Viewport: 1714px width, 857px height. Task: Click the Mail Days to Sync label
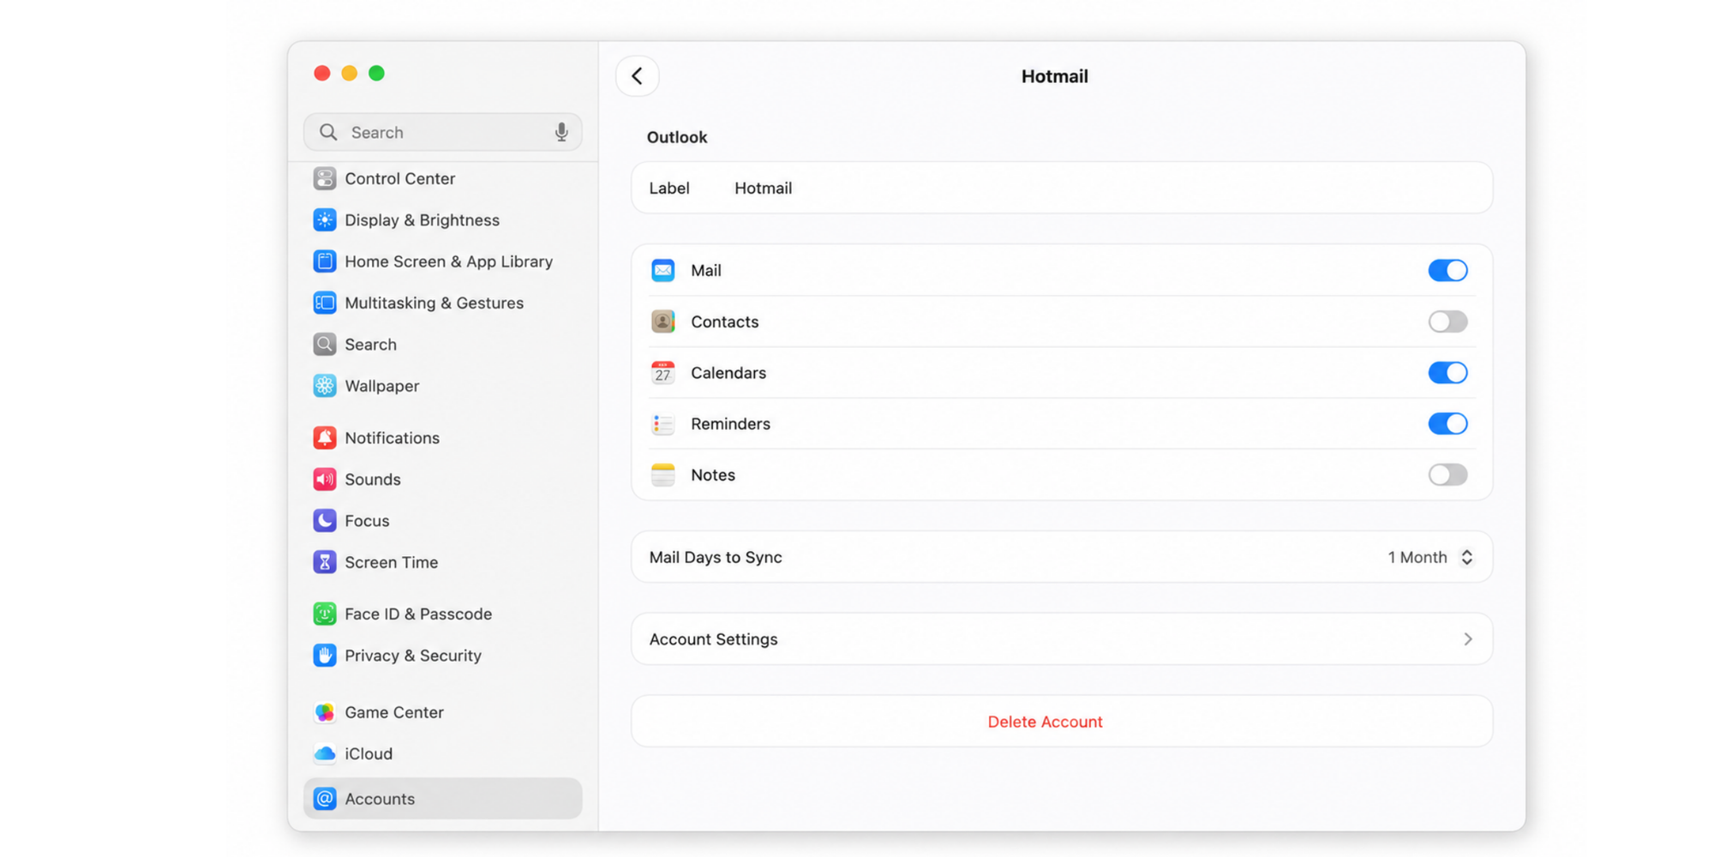pos(716,557)
